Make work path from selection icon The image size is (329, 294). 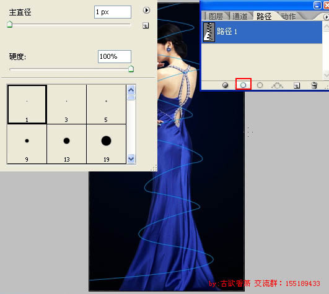tap(277, 85)
